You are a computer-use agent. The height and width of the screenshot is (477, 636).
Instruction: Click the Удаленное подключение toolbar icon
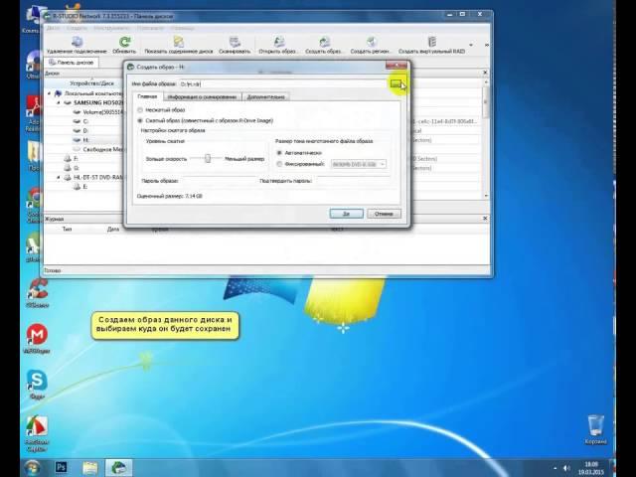[x=78, y=42]
